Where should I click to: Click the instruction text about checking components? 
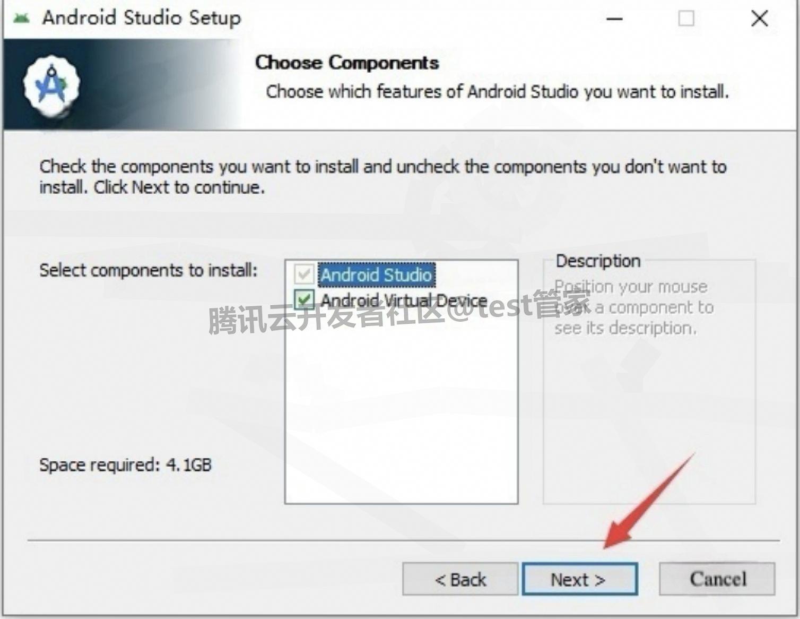pyautogui.click(x=382, y=177)
